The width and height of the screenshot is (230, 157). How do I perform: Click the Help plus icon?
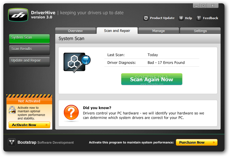[181, 18]
